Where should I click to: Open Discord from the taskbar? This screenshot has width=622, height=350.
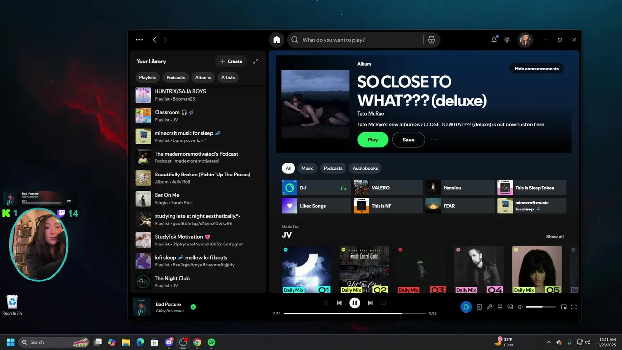pyautogui.click(x=169, y=342)
